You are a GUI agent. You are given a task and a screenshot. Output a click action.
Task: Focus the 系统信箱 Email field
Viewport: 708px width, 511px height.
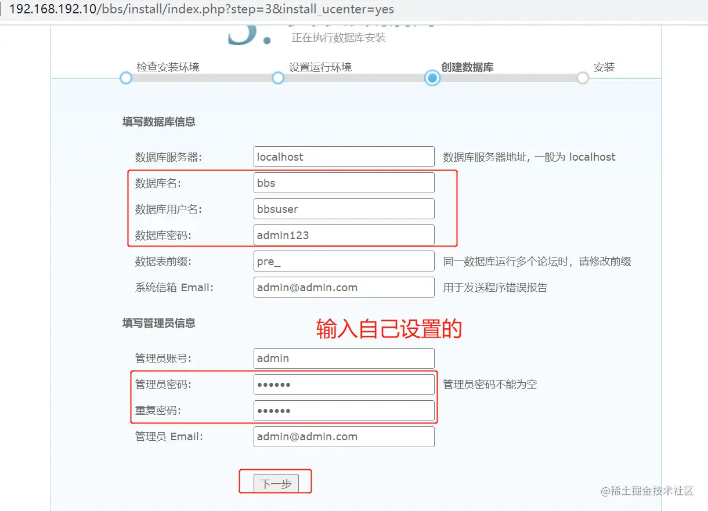coord(344,287)
